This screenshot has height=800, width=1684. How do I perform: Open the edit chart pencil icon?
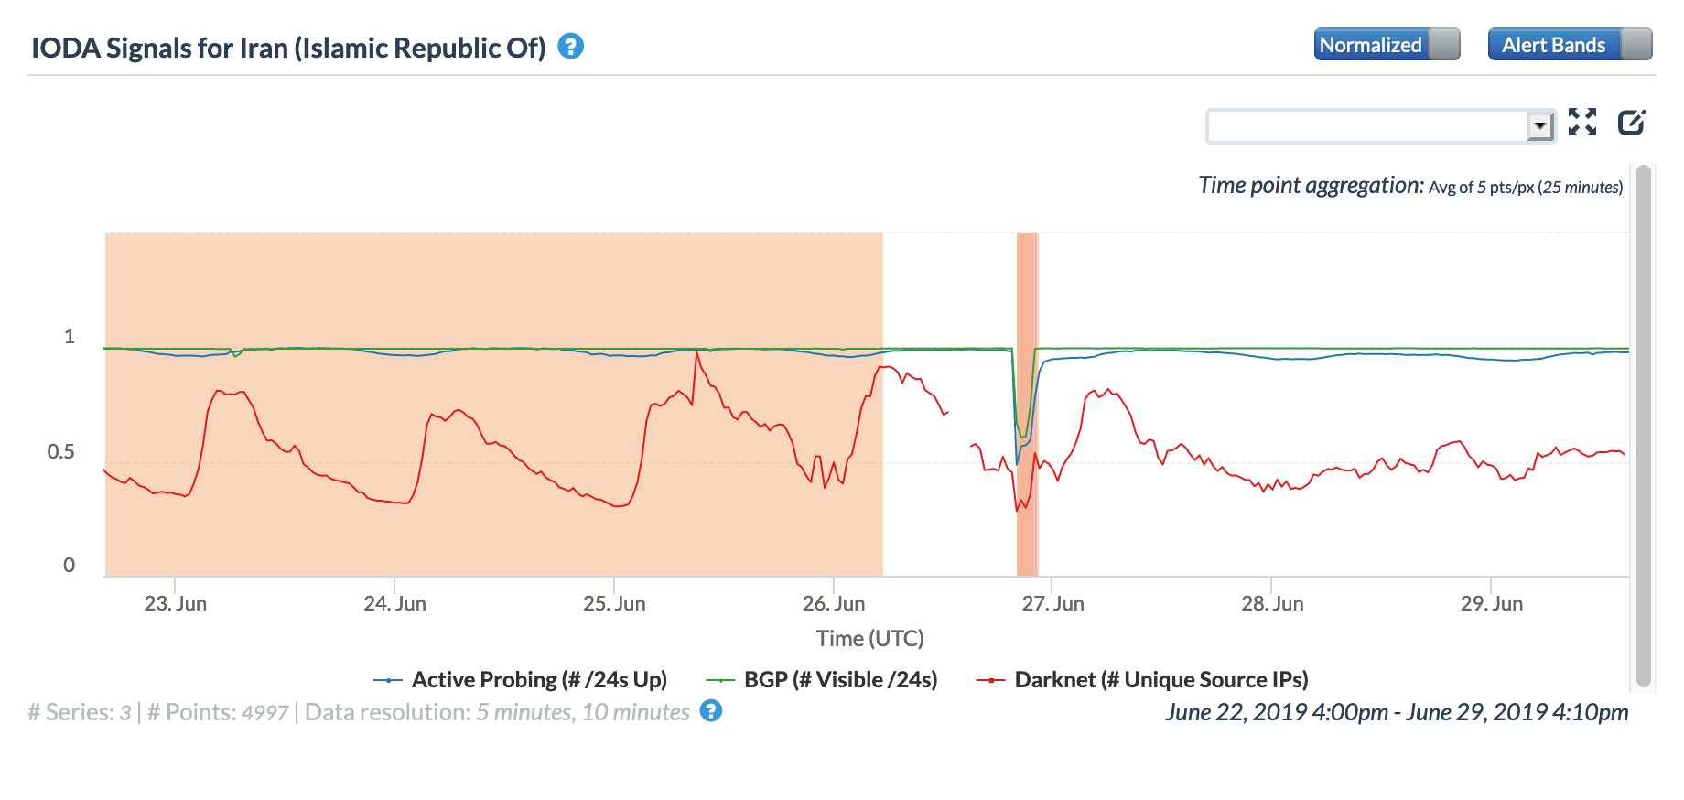pos(1631,122)
